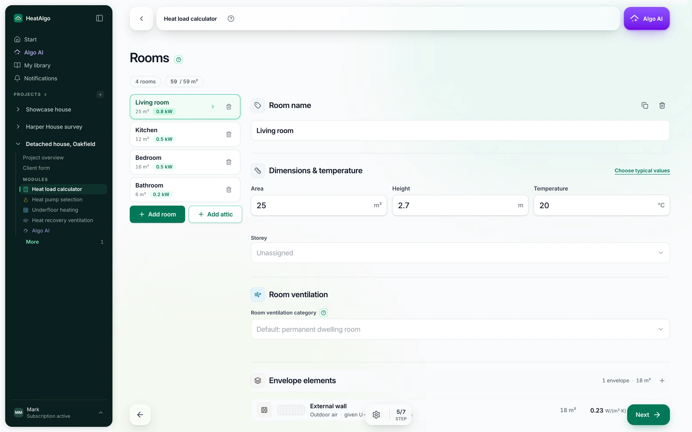Add envelope element with plus icon
Screen dimensions: 692x432
[x=662, y=381]
